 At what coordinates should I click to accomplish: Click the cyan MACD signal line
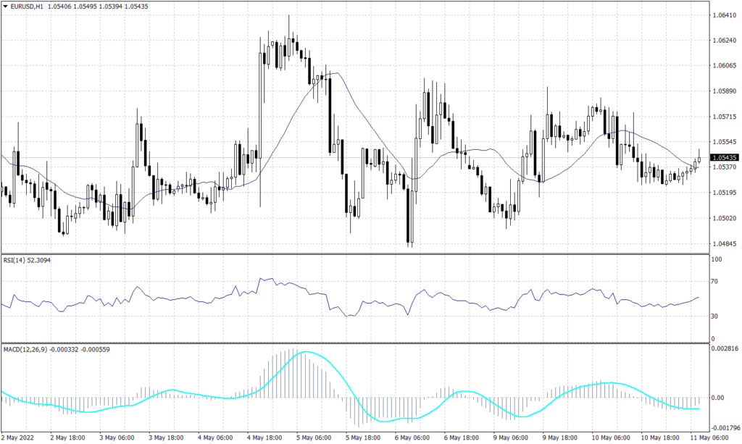point(304,353)
